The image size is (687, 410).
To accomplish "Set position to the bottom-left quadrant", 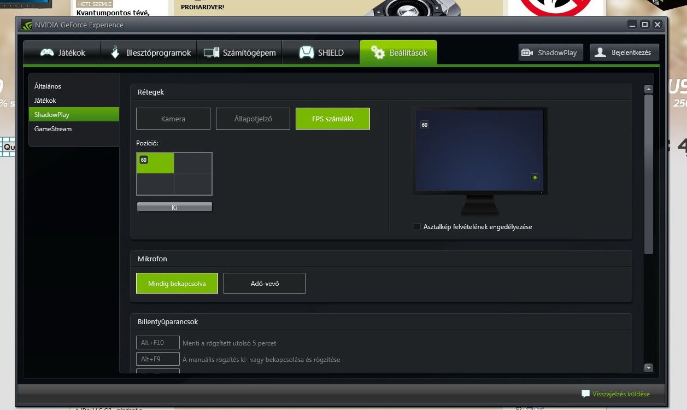I will (156, 184).
